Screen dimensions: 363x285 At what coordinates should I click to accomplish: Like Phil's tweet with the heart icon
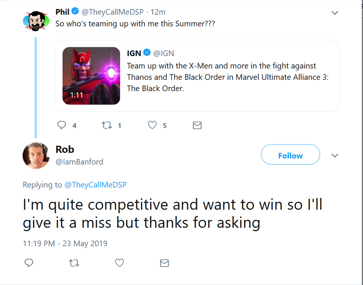(153, 125)
